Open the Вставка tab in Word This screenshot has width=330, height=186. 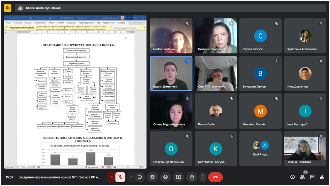pyautogui.click(x=28, y=23)
